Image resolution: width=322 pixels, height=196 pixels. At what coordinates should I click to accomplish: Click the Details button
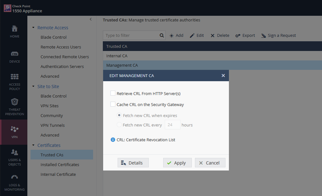[x=133, y=163]
